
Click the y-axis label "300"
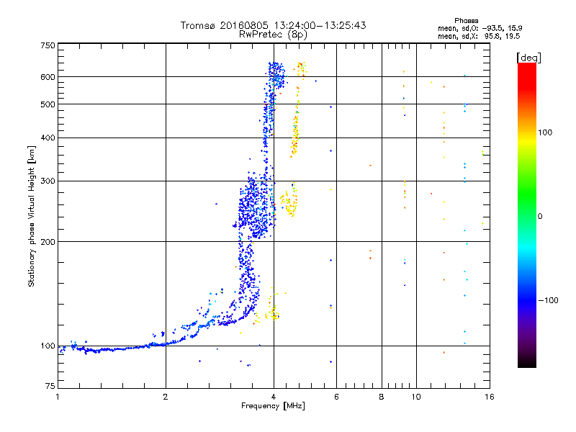pos(48,181)
